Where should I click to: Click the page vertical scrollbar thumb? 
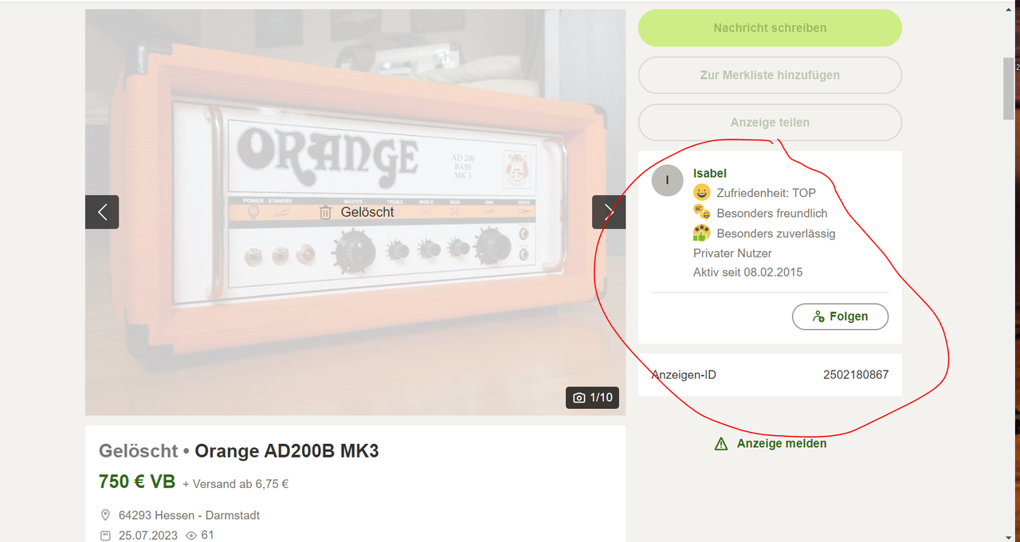pyautogui.click(x=1009, y=88)
